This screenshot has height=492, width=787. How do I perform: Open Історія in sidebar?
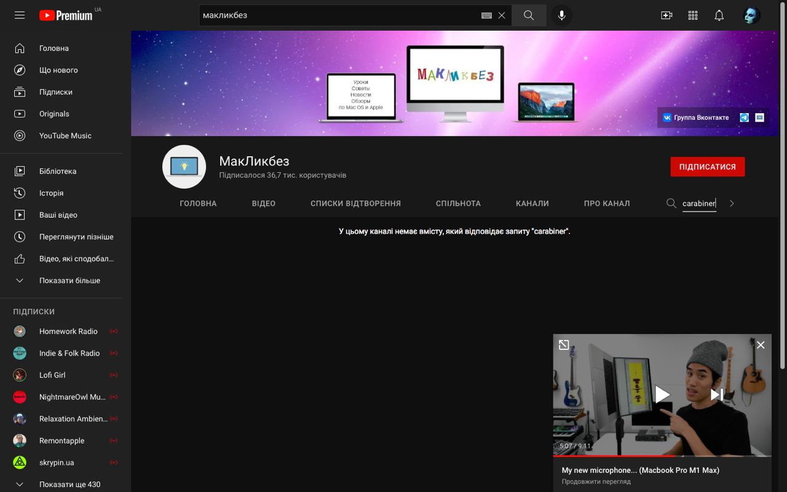point(61,193)
